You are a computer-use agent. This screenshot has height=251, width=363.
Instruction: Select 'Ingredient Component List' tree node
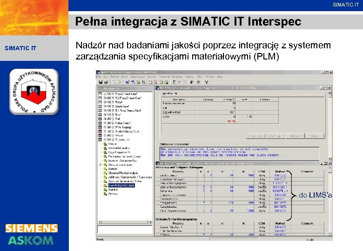pos(123,161)
